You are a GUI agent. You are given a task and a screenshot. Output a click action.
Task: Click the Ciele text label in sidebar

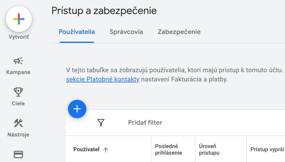coord(18,104)
